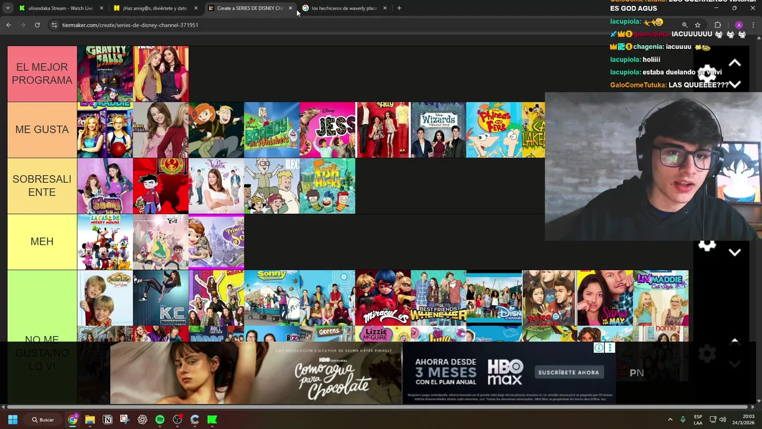
Task: Pick the Miraculous Ladybug thumbnail
Action: point(383,298)
